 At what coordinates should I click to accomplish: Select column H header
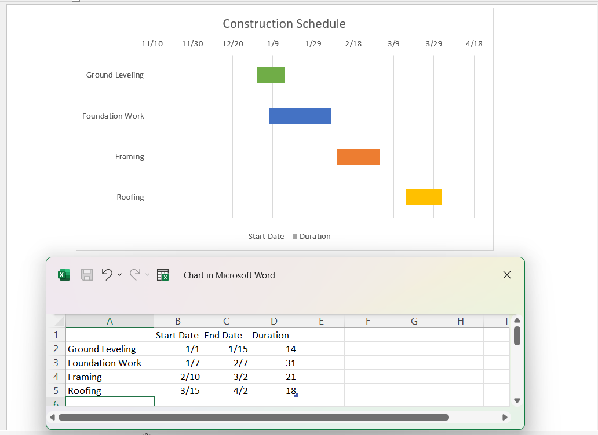(x=460, y=321)
